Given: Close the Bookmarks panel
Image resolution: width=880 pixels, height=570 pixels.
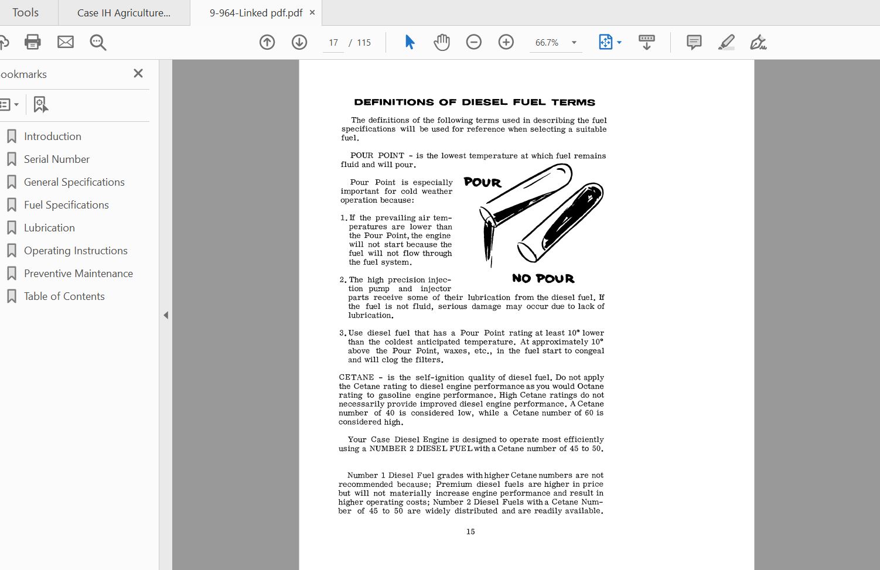Looking at the screenshot, I should [x=138, y=73].
